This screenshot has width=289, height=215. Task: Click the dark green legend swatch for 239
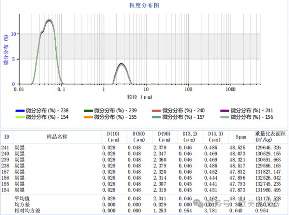point(88,111)
